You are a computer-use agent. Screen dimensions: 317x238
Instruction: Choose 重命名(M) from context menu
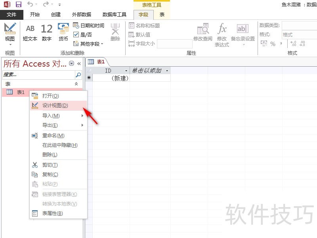click(x=58, y=135)
